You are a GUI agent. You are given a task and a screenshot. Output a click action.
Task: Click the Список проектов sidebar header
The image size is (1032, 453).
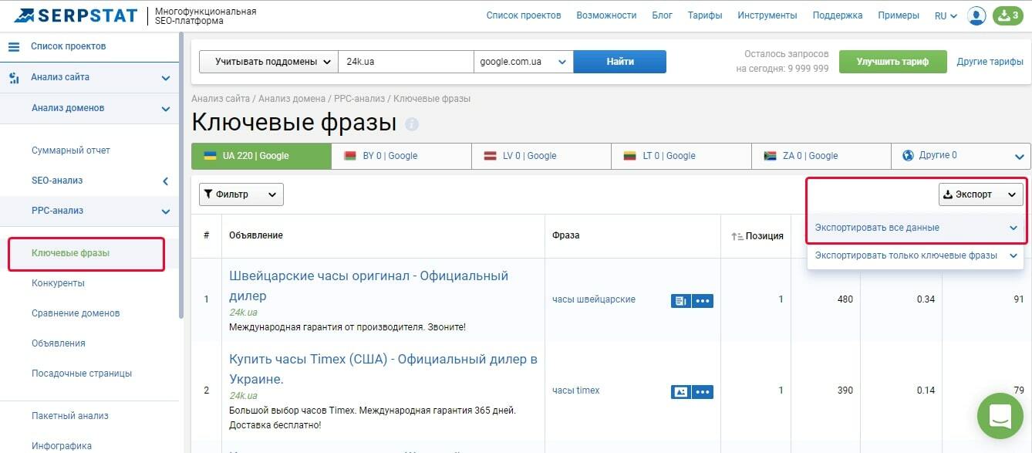point(69,46)
